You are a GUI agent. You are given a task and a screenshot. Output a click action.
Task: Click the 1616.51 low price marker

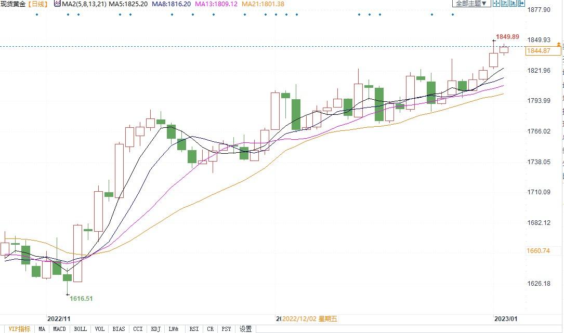coord(81,299)
